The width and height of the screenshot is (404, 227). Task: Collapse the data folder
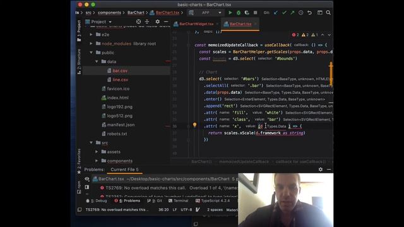pos(97,62)
